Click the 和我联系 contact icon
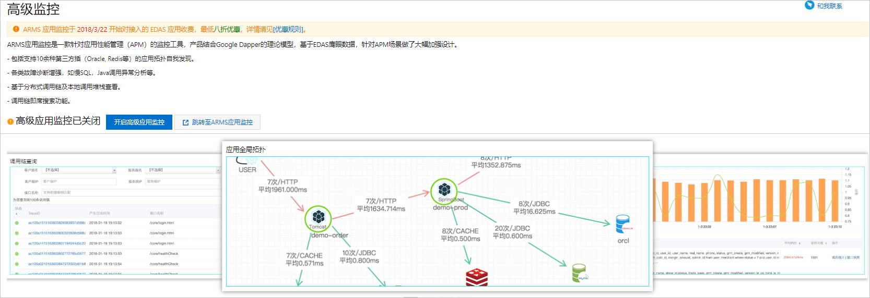This screenshot has height=298, width=870. point(809,5)
